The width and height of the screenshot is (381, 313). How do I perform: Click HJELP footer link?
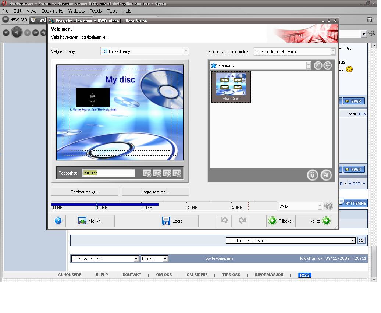102,275
